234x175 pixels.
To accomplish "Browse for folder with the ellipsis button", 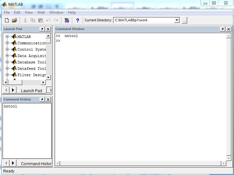I will [184, 20].
